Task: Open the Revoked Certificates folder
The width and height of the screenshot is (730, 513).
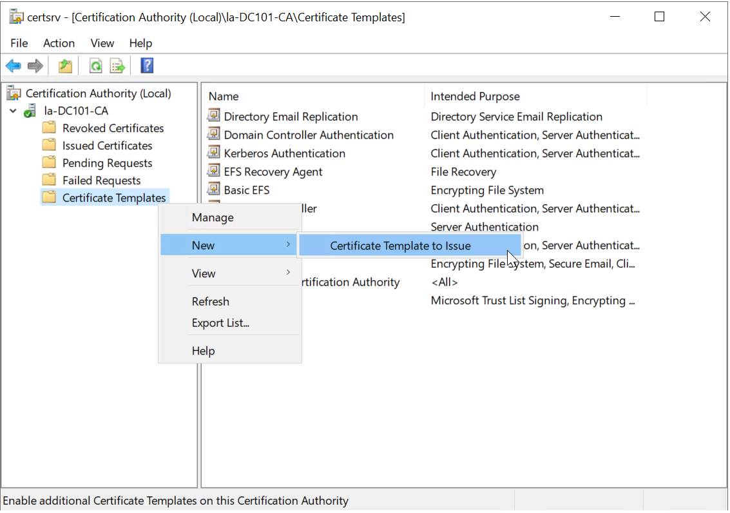Action: [x=113, y=128]
